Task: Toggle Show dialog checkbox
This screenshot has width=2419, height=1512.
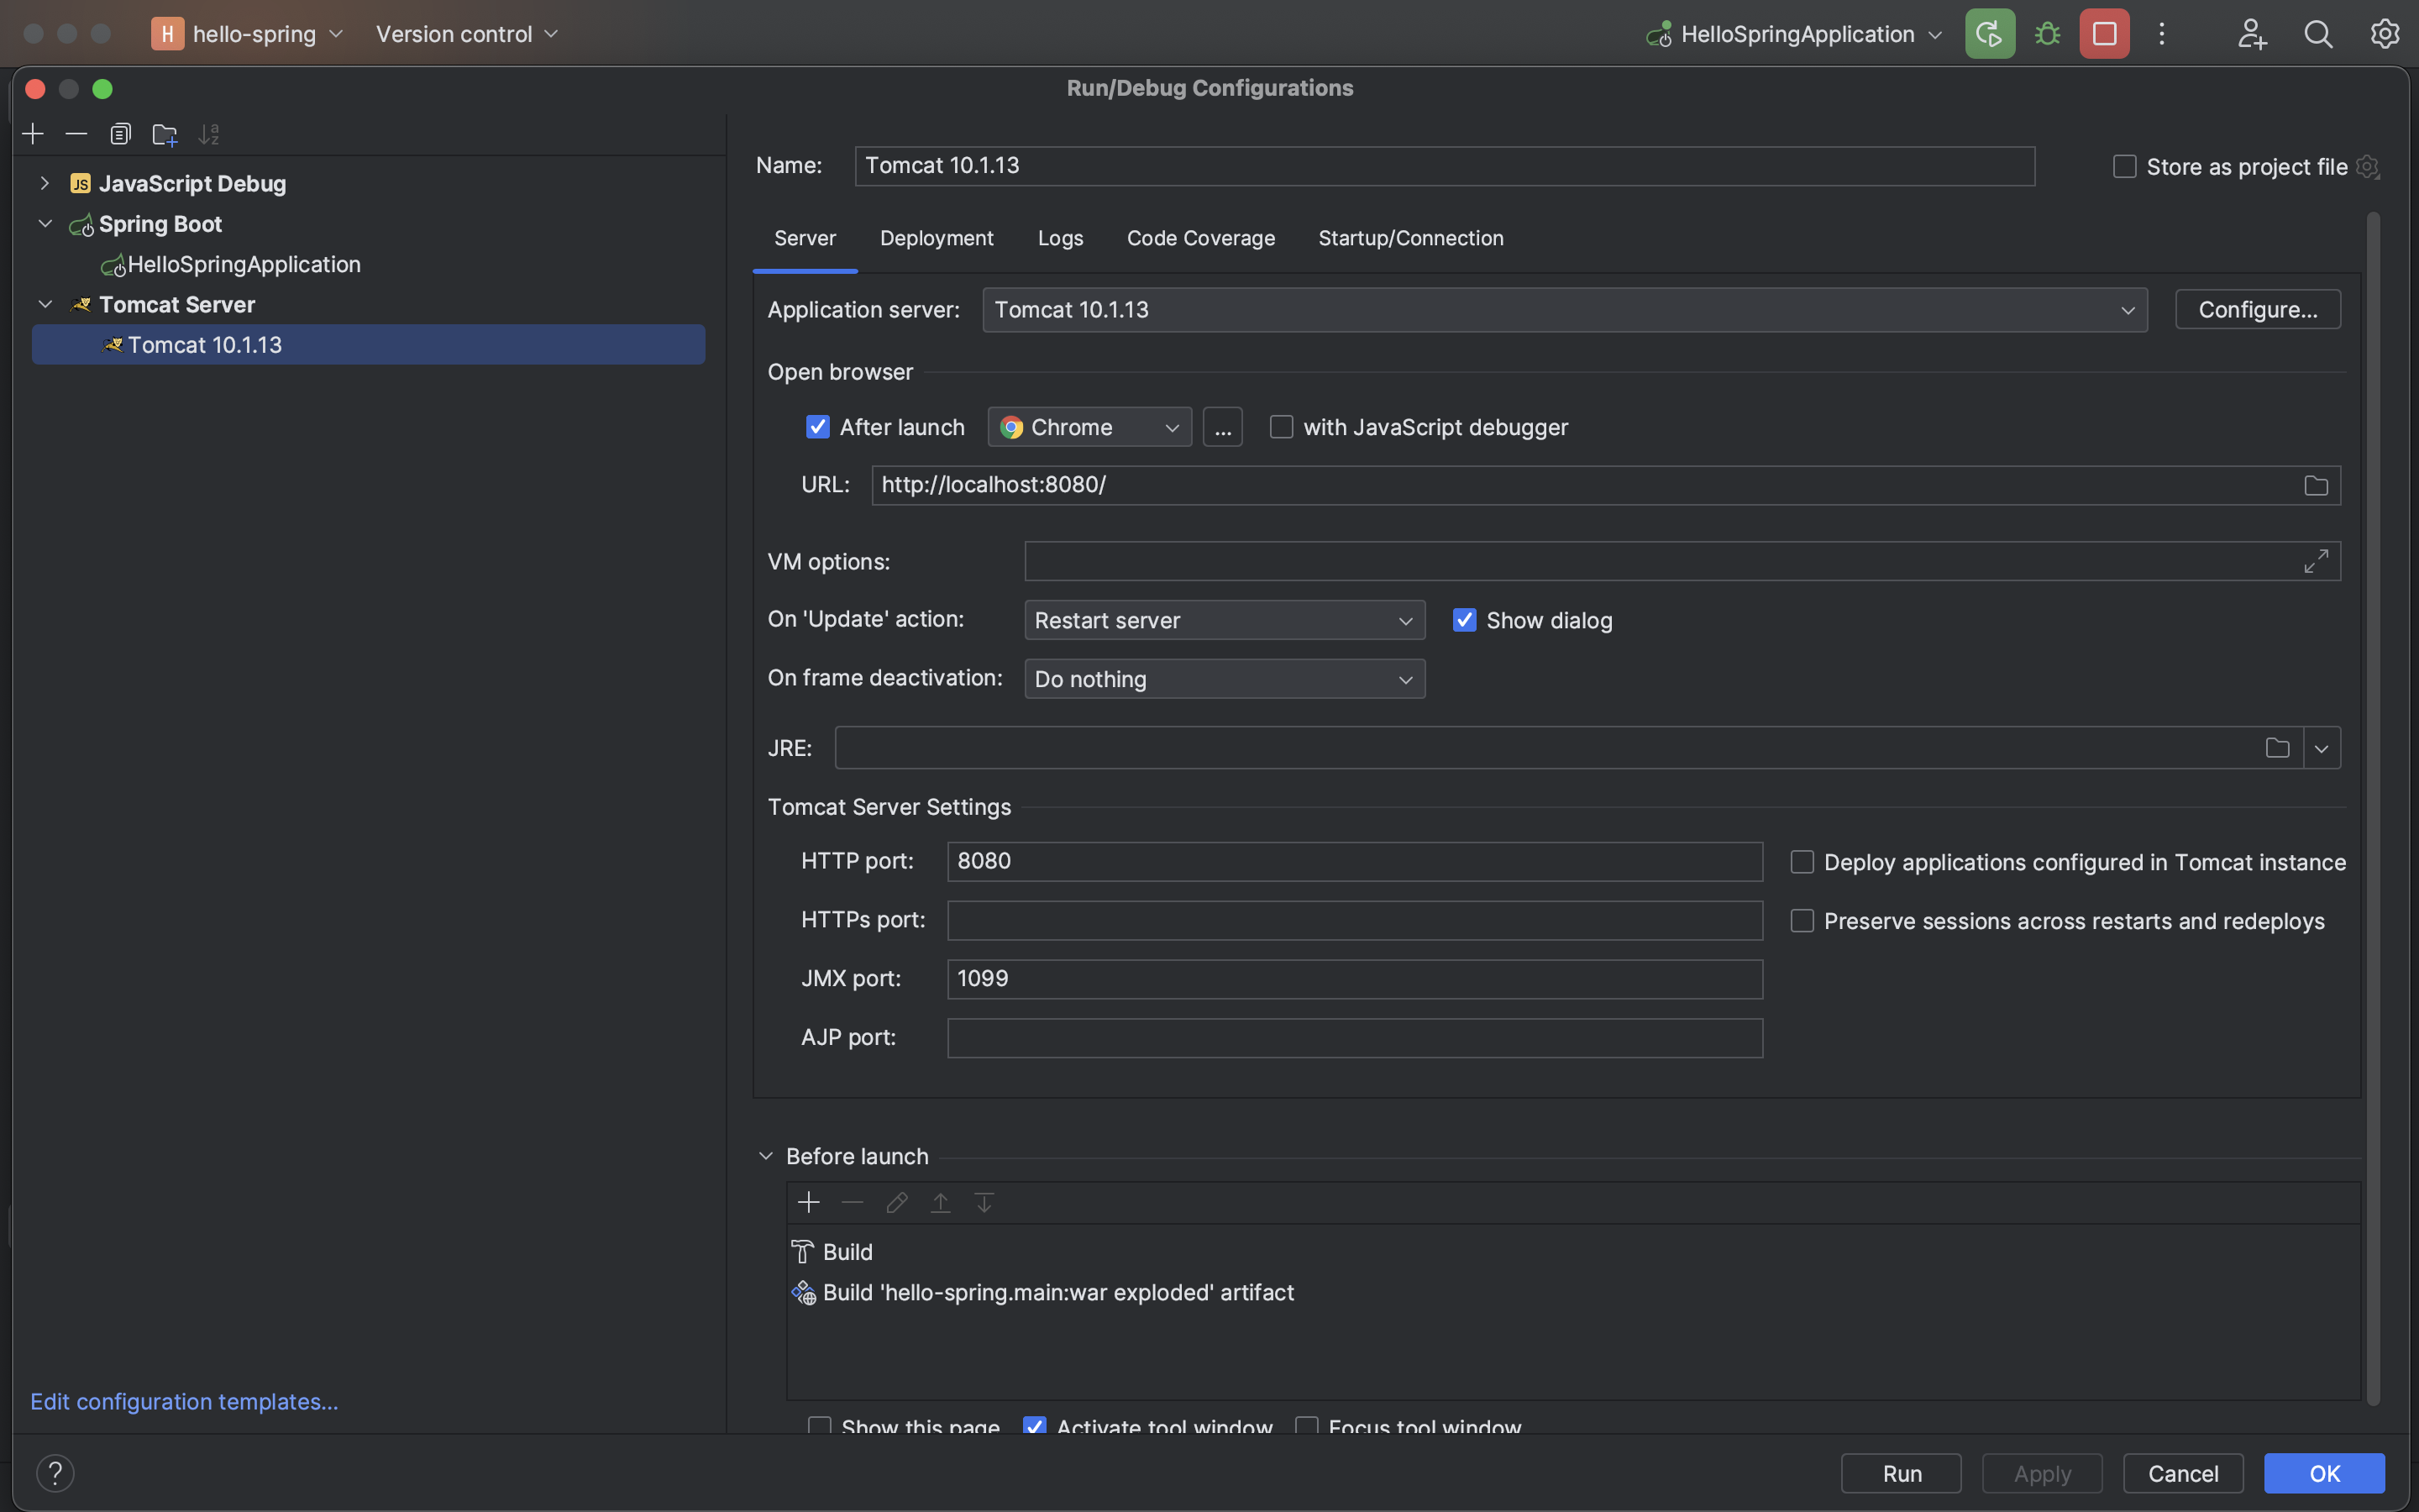Action: [x=1464, y=620]
